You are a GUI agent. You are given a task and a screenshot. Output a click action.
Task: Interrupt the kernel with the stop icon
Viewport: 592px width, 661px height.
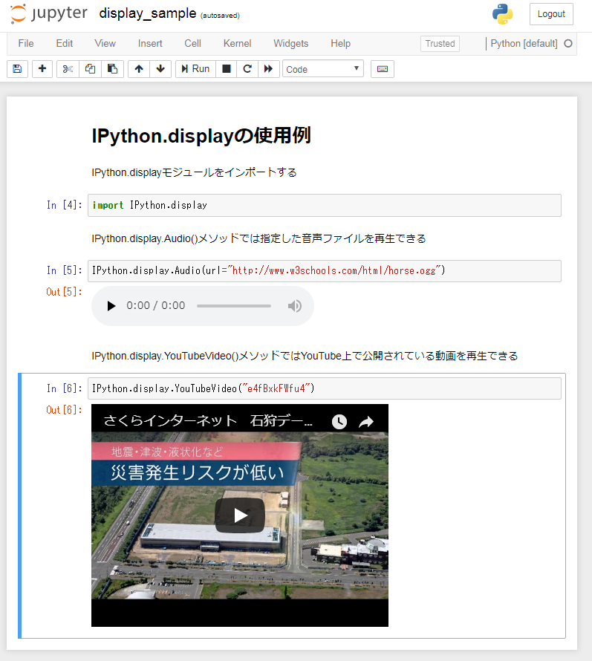(x=227, y=69)
